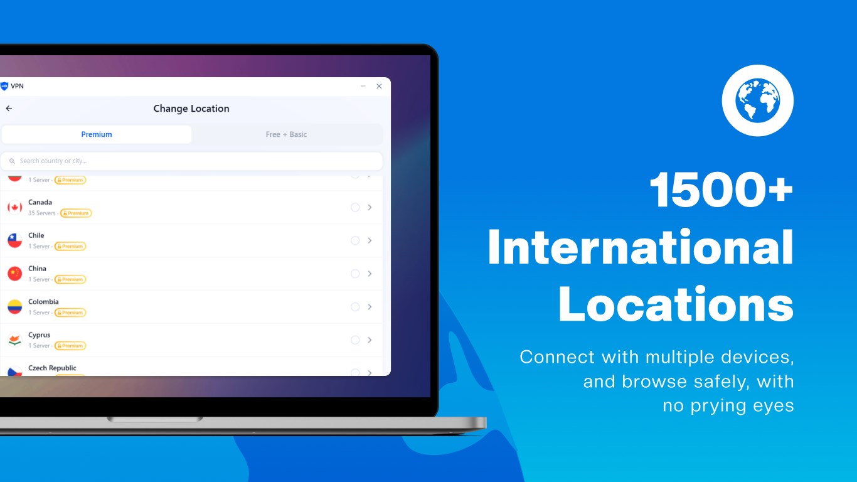Click the "Czech Republic" country name
857x482 pixels.
tap(52, 368)
